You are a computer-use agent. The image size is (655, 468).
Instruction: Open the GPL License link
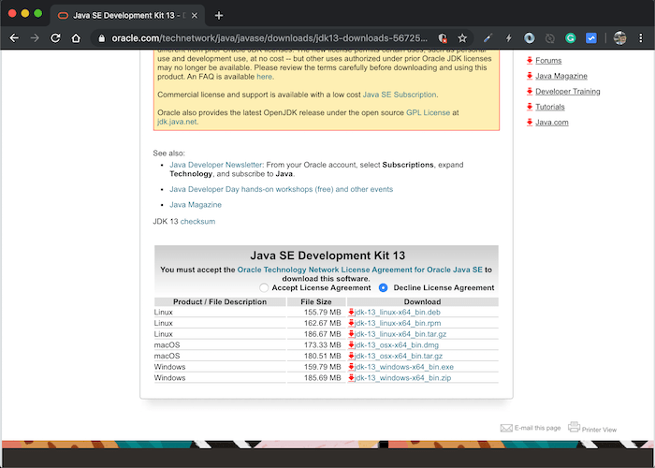pos(428,113)
